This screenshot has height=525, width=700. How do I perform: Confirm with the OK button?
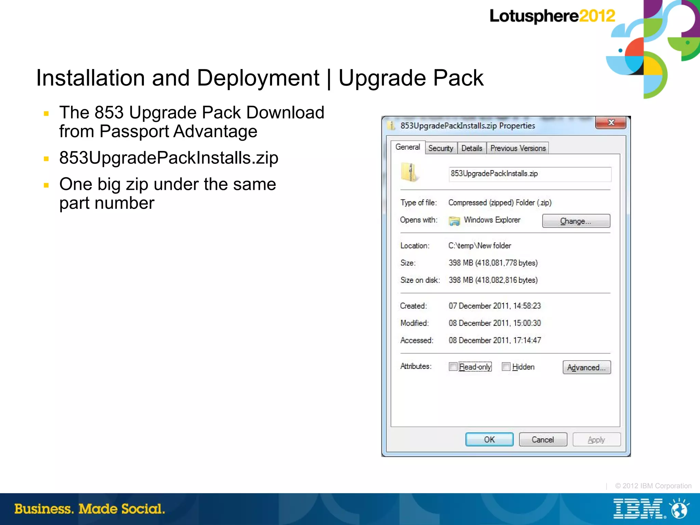(489, 440)
